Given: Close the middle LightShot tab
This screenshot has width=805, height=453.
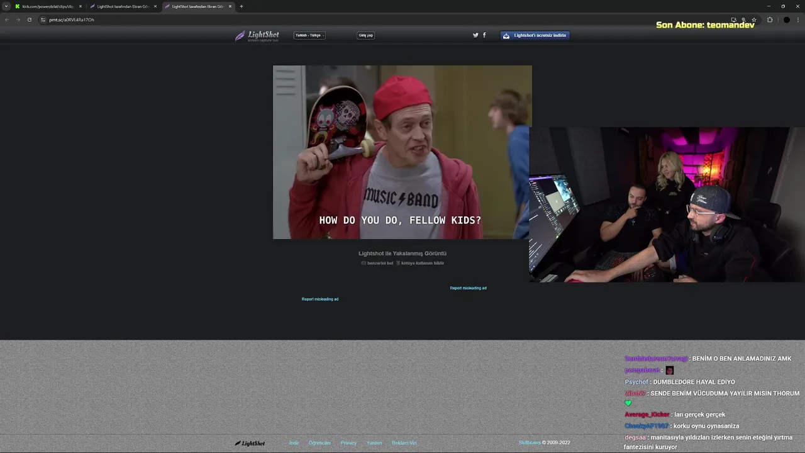Looking at the screenshot, I should pyautogui.click(x=155, y=6).
